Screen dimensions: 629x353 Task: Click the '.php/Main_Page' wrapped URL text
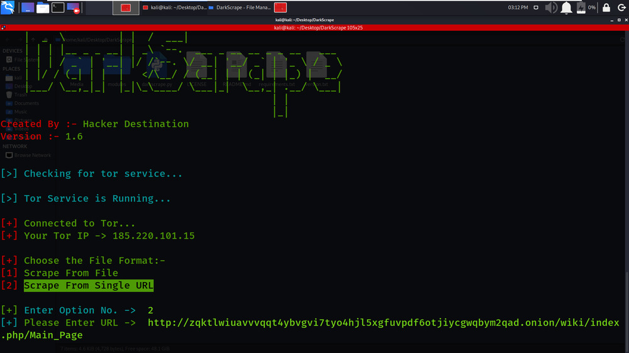click(42, 335)
